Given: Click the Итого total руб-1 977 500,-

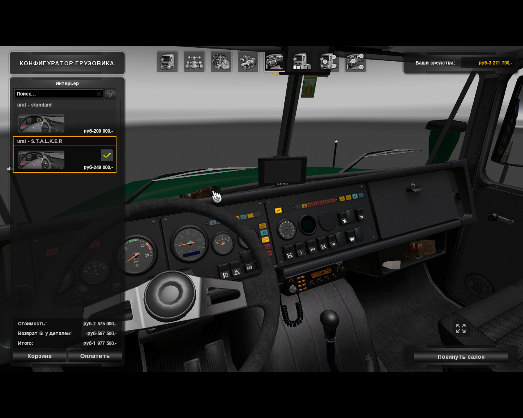Looking at the screenshot, I should point(100,343).
